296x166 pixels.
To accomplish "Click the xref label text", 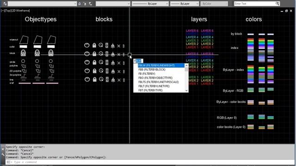I will 12,83.
